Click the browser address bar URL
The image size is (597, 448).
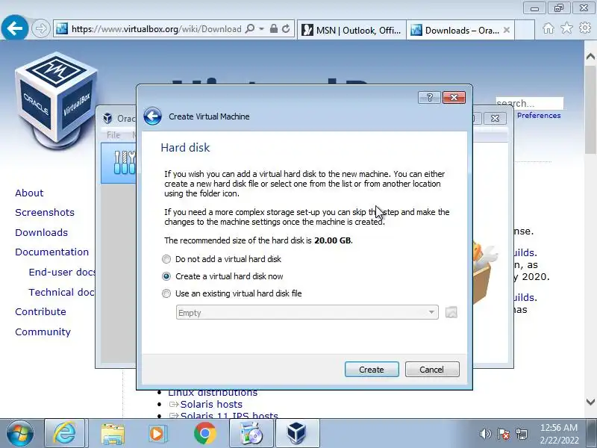coord(156,29)
